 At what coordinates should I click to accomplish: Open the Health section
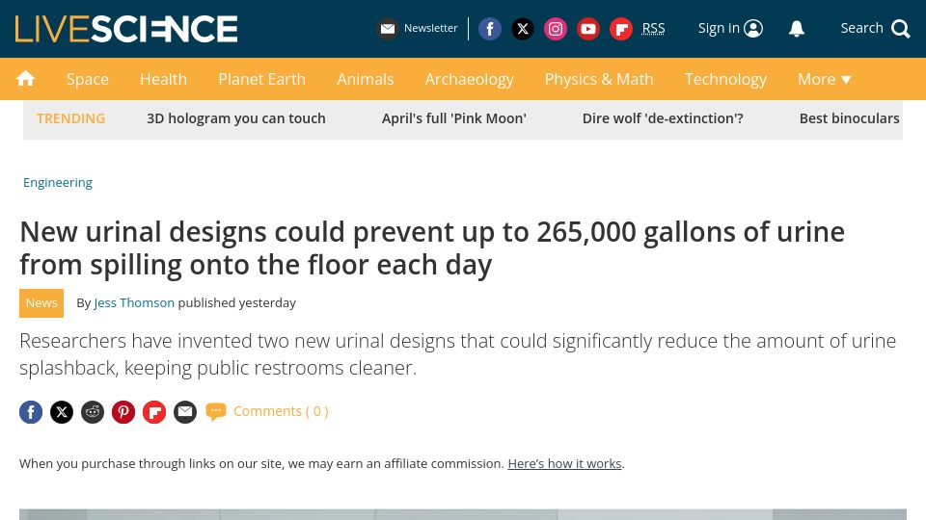(x=164, y=79)
